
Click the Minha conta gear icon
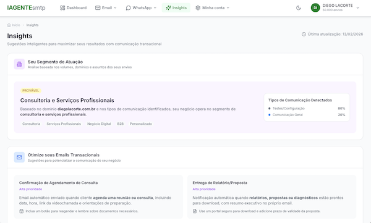point(198,8)
